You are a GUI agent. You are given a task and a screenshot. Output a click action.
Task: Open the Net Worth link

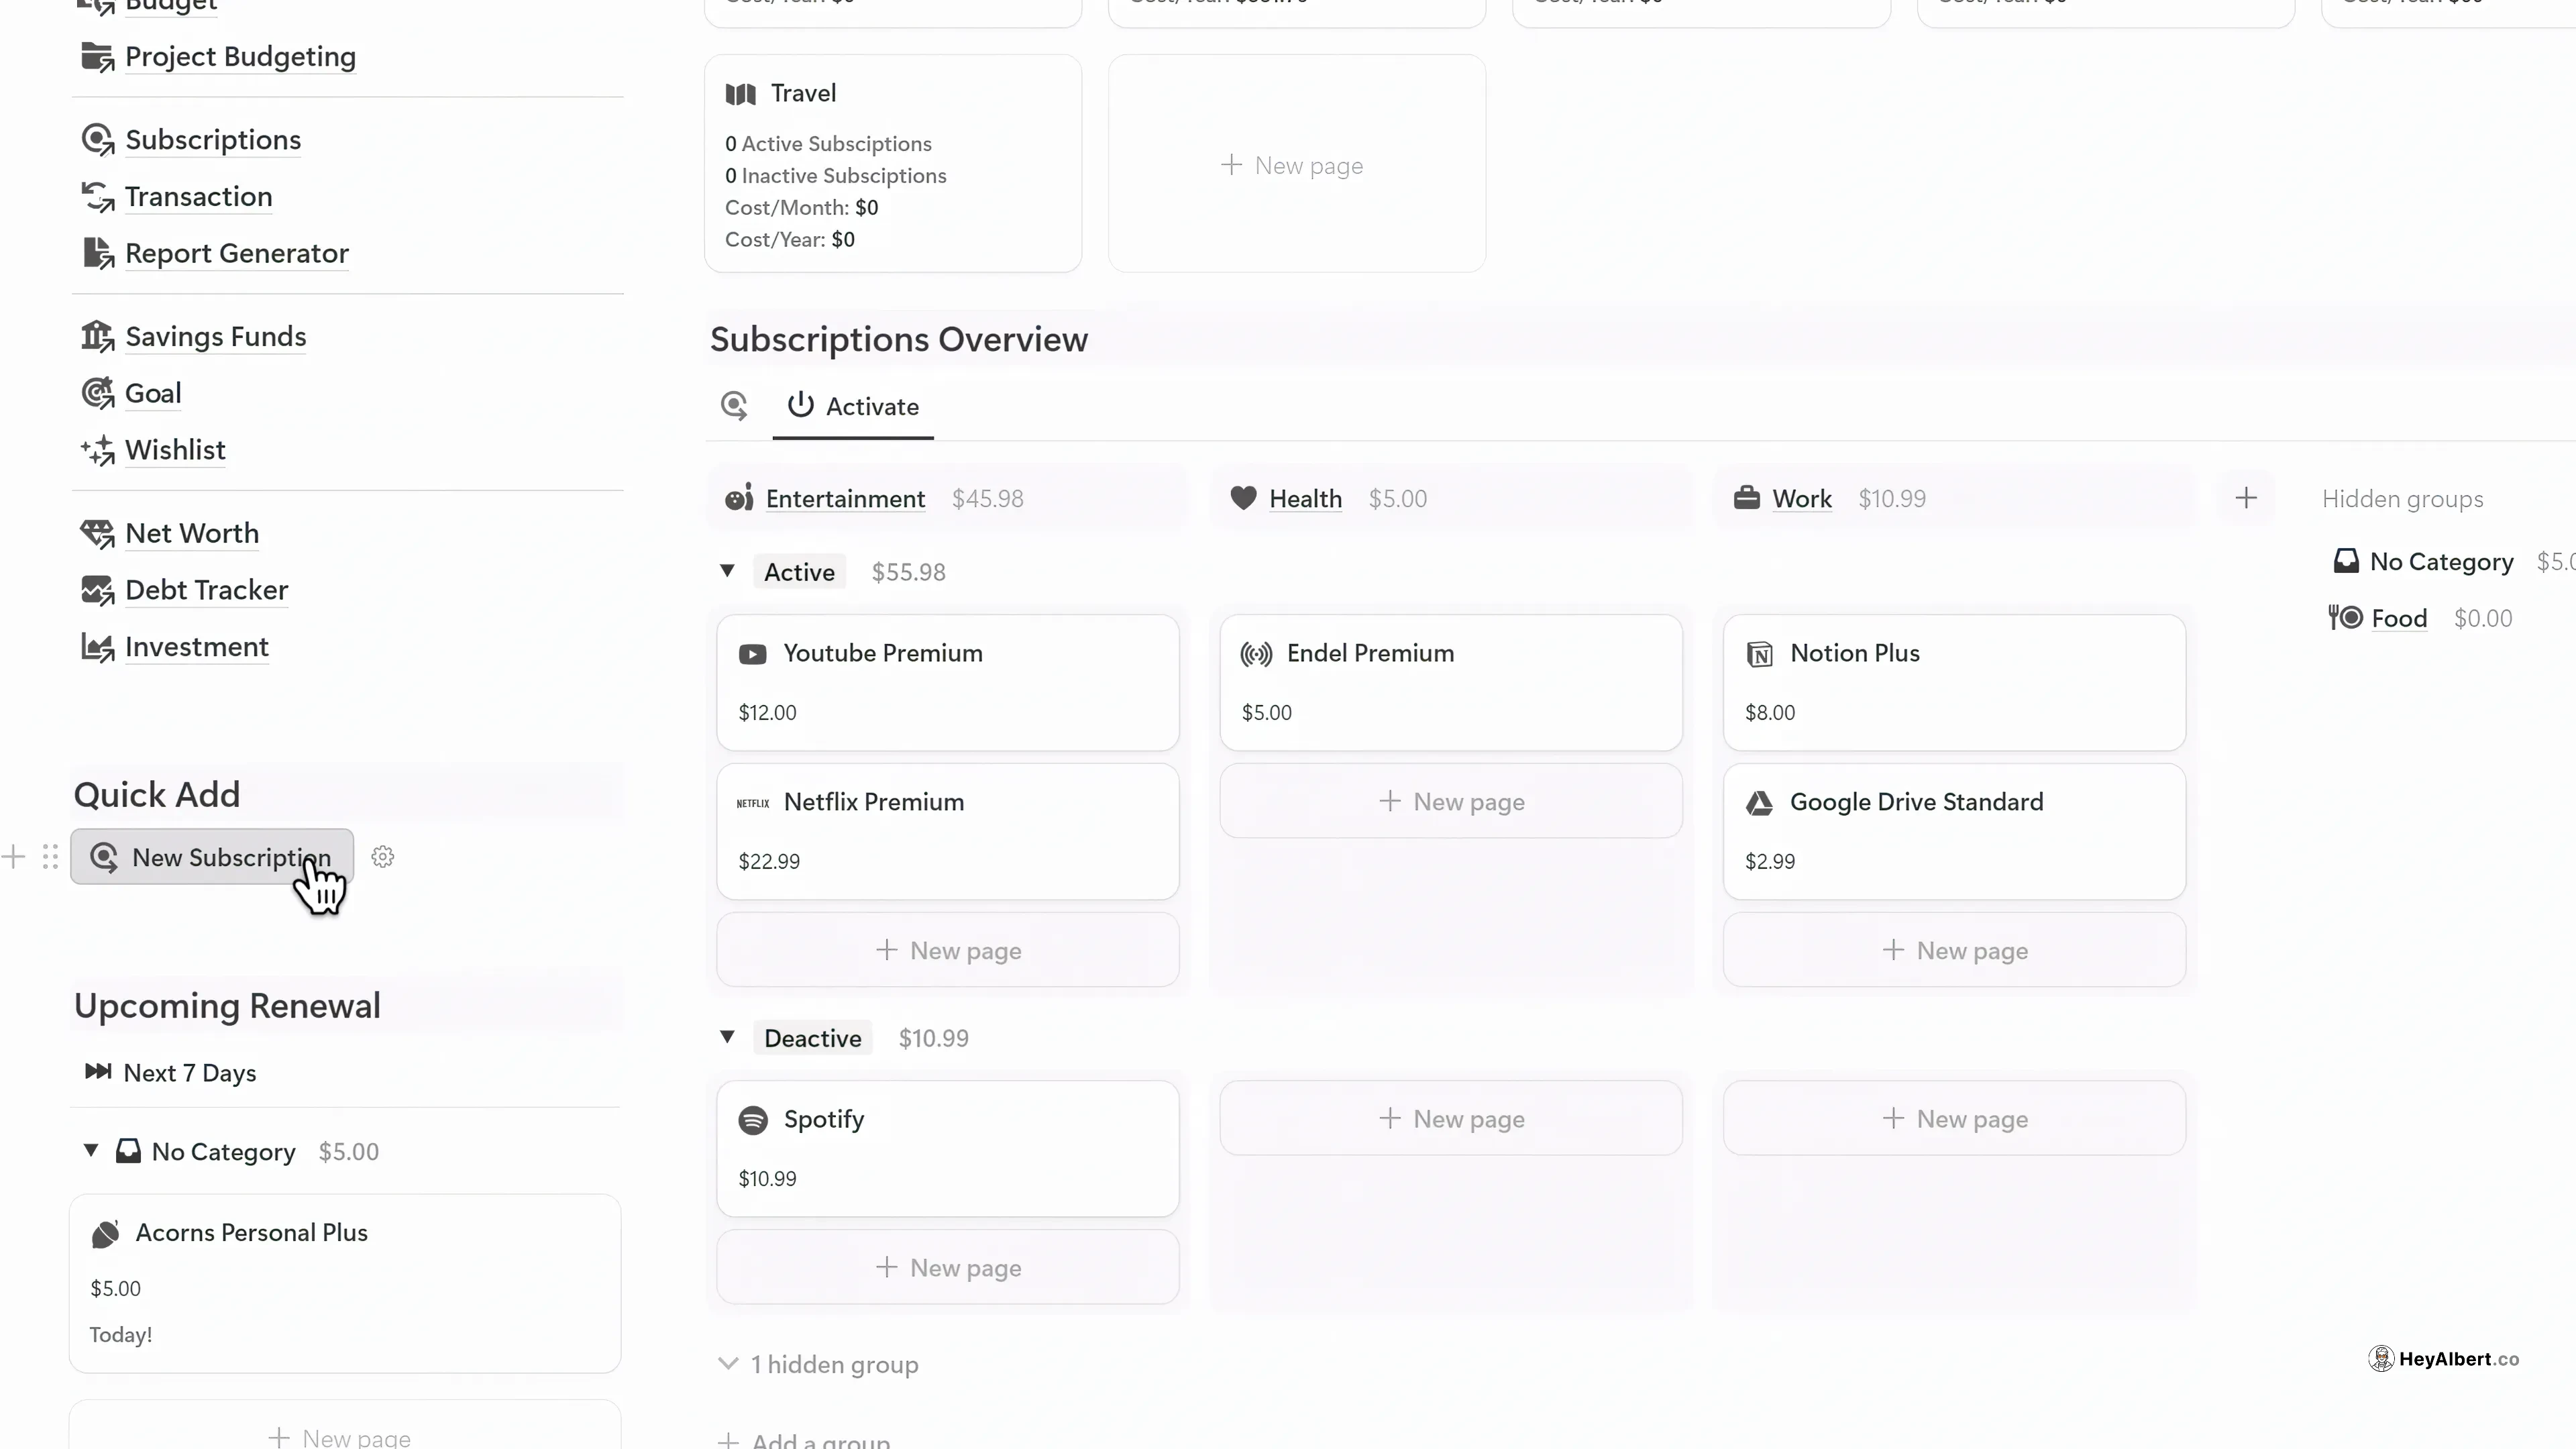192,534
